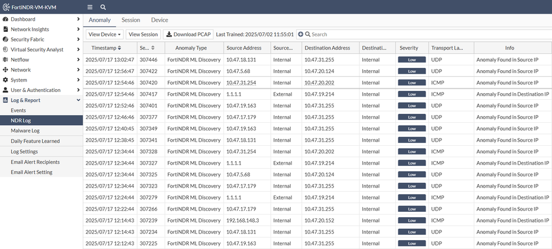Click the System gear icon in sidebar

tap(5, 80)
